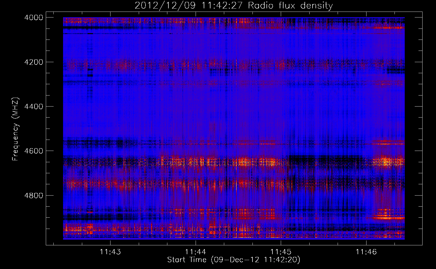Click the 11:46 time axis label
The width and height of the screenshot is (436, 269).
[366, 252]
